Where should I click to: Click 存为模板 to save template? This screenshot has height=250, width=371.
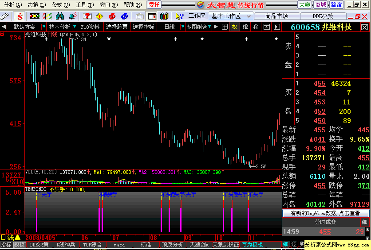pyautogui.click(x=252, y=245)
